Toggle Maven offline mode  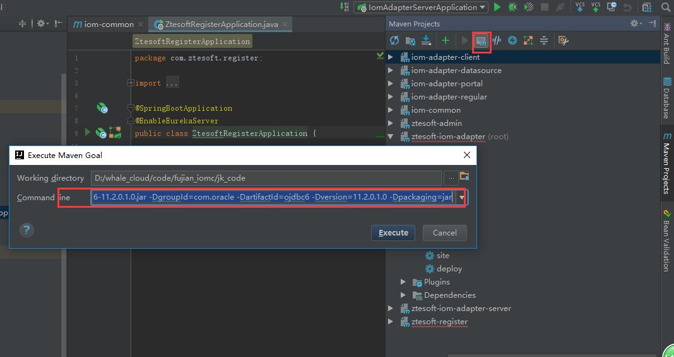[x=497, y=41]
